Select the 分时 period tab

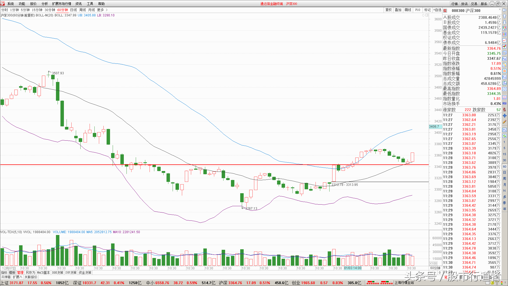5,10
